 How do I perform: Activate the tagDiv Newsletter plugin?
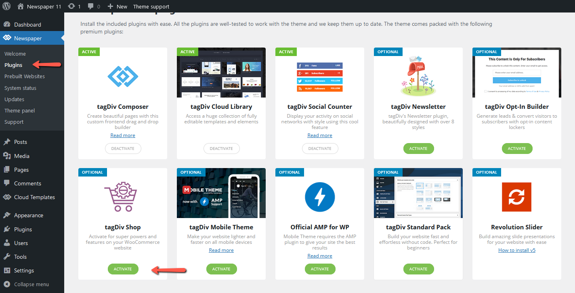[x=418, y=148]
